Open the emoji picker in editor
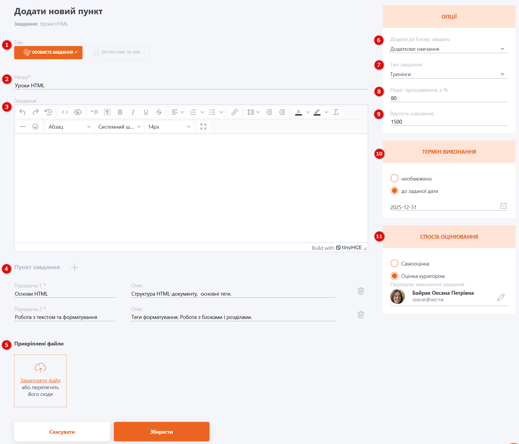 pos(35,127)
